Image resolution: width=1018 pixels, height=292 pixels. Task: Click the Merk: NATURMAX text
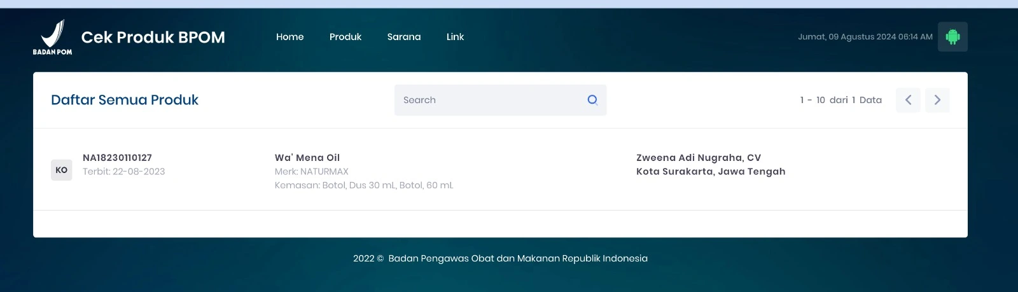(x=312, y=172)
